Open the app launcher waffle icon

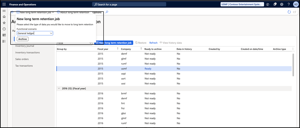pyautogui.click(x=4, y=4)
